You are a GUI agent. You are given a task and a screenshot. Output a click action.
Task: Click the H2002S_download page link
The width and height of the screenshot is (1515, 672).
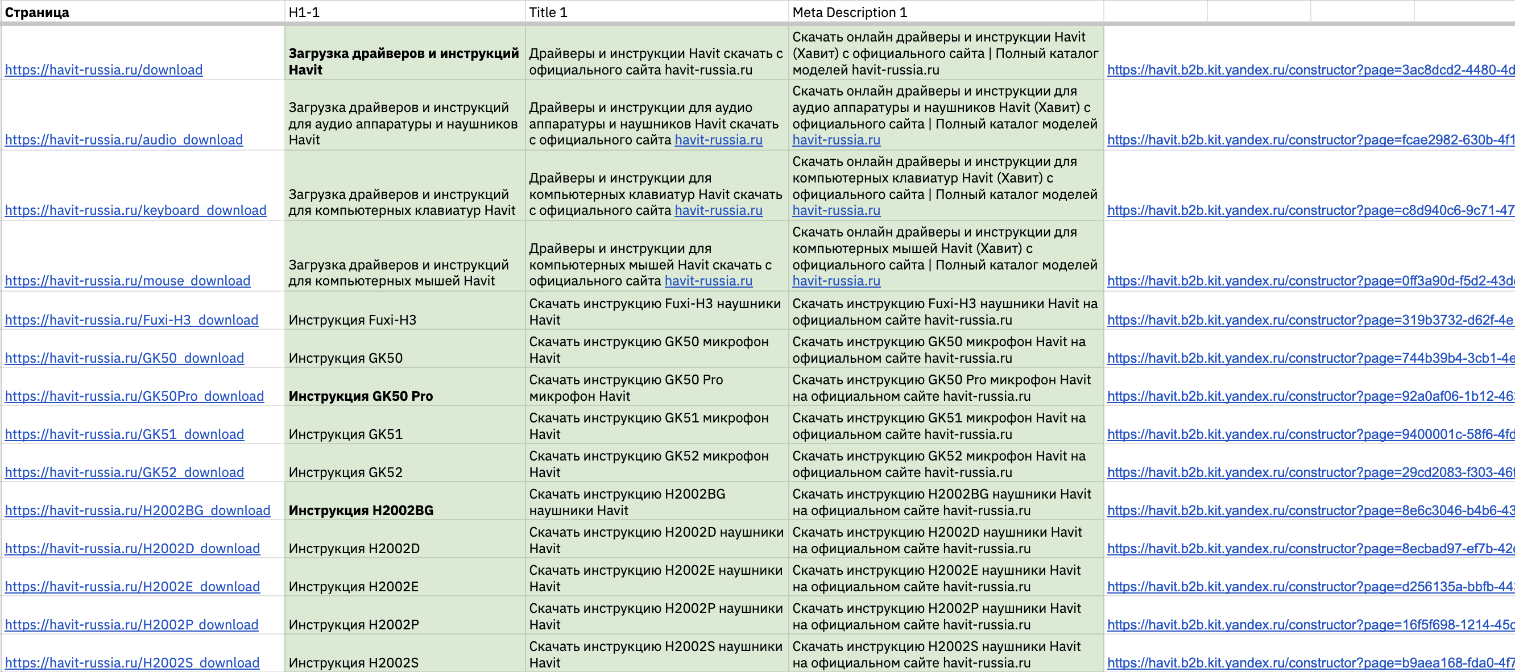133,662
